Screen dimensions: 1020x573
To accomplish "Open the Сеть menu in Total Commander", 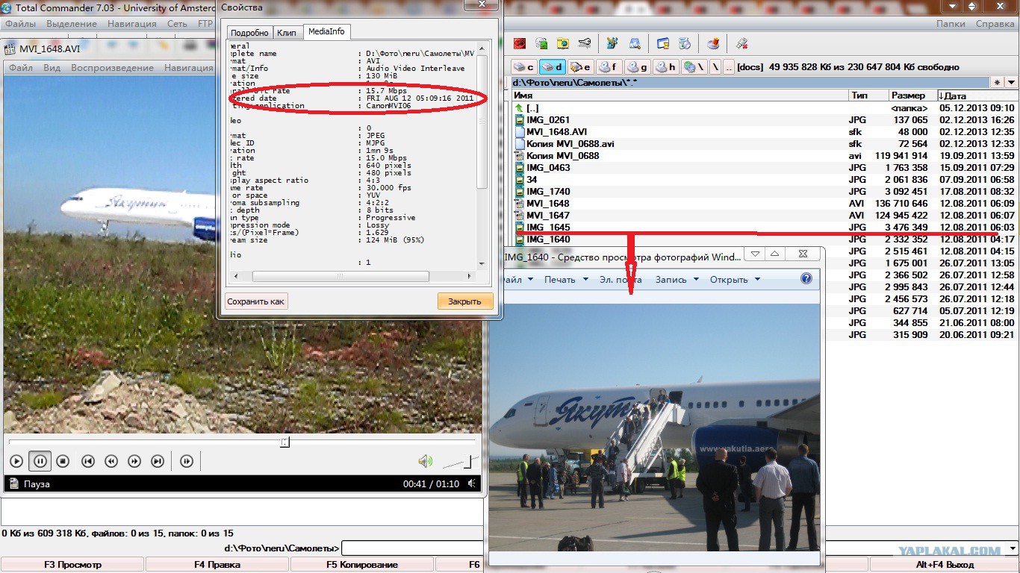I will (x=177, y=23).
